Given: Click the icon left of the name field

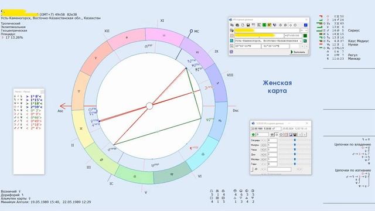Looking at the screenshot, I should point(231,30).
